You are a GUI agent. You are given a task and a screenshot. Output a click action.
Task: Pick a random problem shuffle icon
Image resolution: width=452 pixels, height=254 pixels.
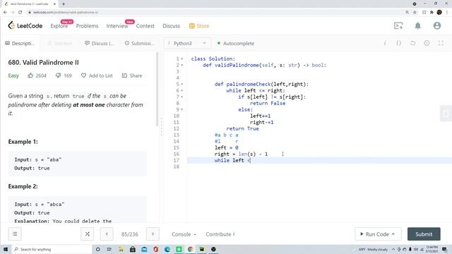(x=87, y=234)
